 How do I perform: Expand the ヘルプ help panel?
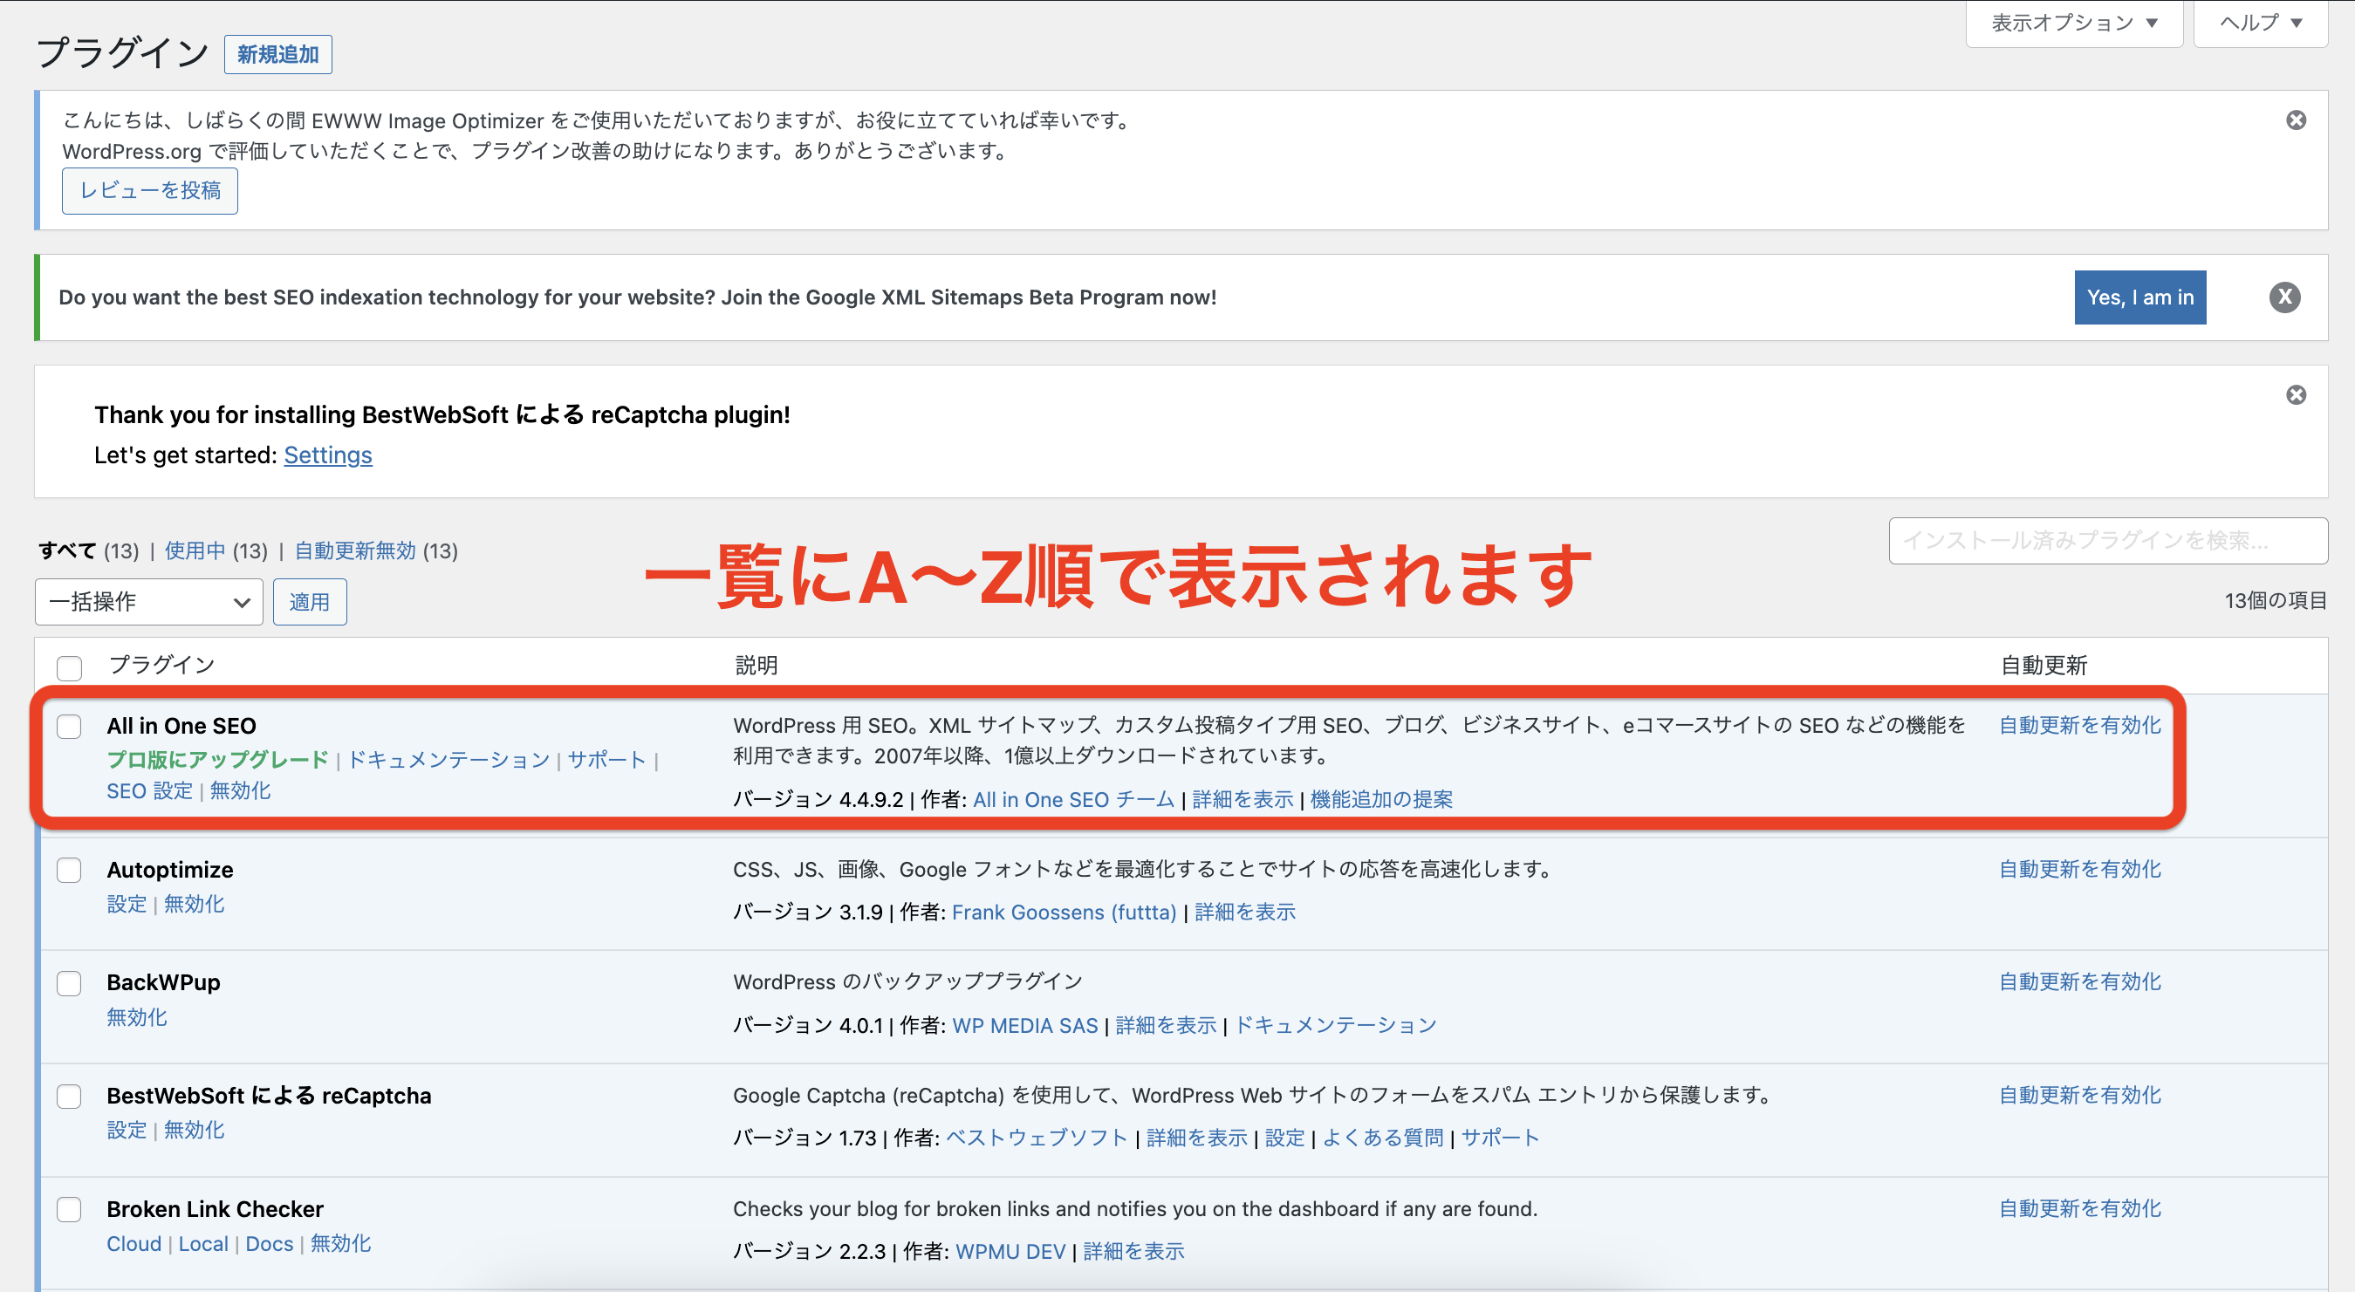(x=2260, y=23)
